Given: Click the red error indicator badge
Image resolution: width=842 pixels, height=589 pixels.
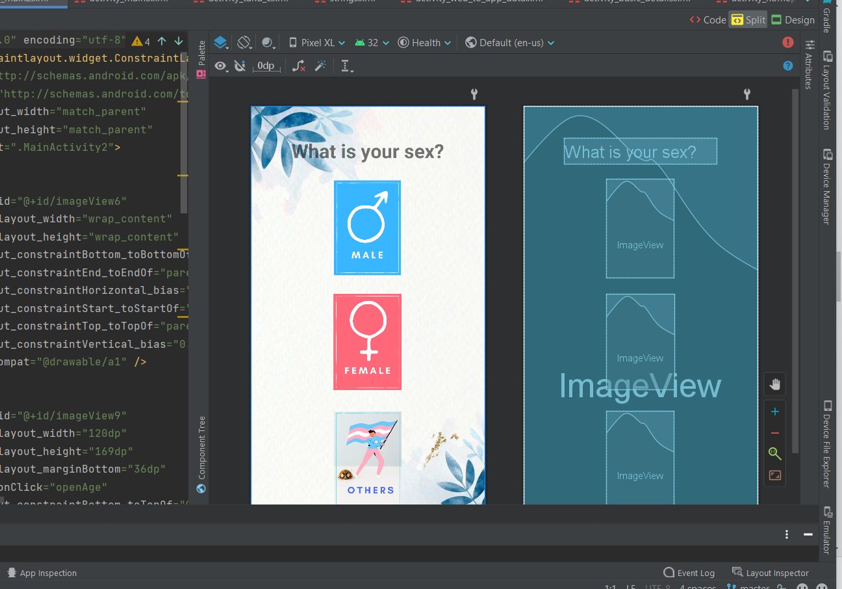Looking at the screenshot, I should tap(788, 42).
